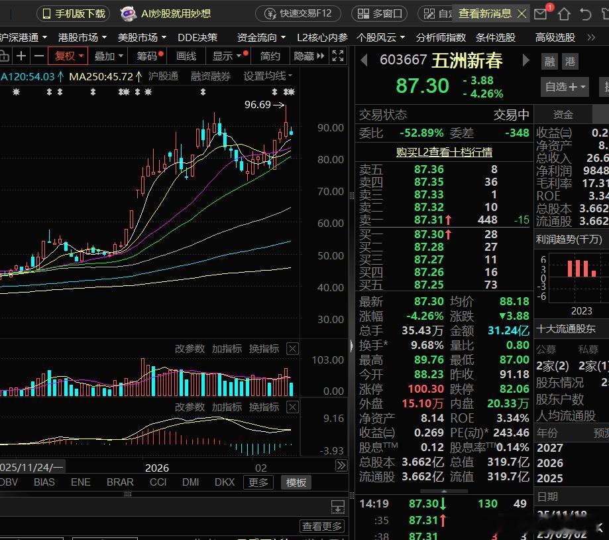Select OBV indicator tab

(x=9, y=482)
